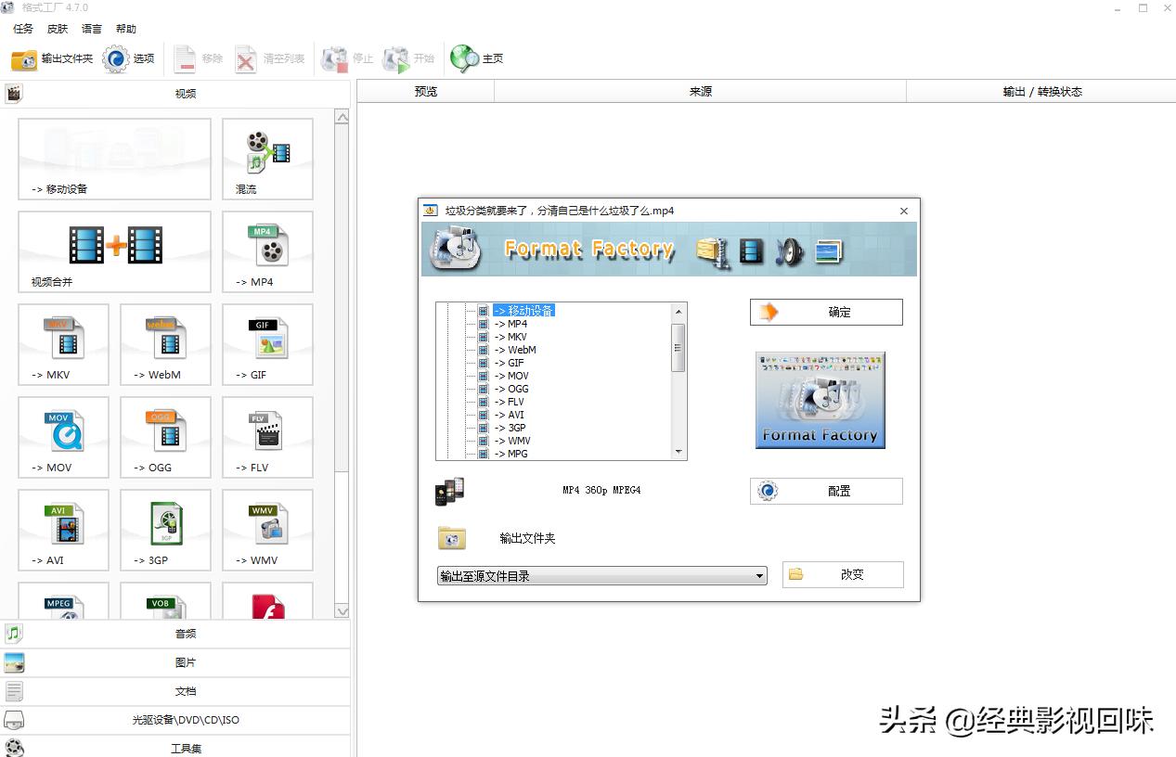Click the 停止 toolbar button

[347, 58]
